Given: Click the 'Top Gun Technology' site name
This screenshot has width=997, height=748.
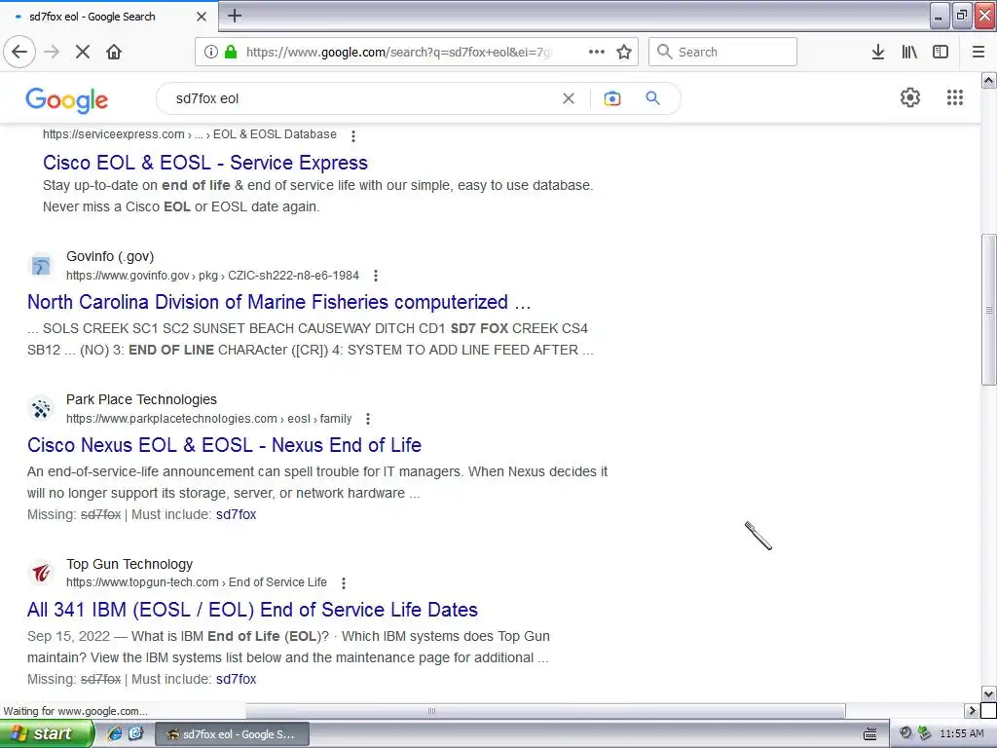Looking at the screenshot, I should point(129,564).
